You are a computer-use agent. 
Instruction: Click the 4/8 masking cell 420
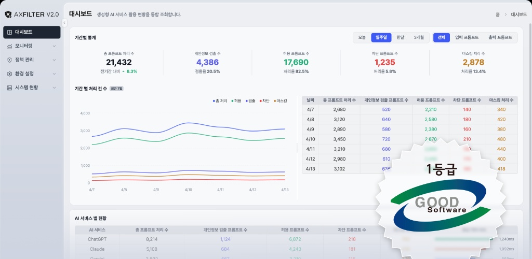pyautogui.click(x=501, y=119)
